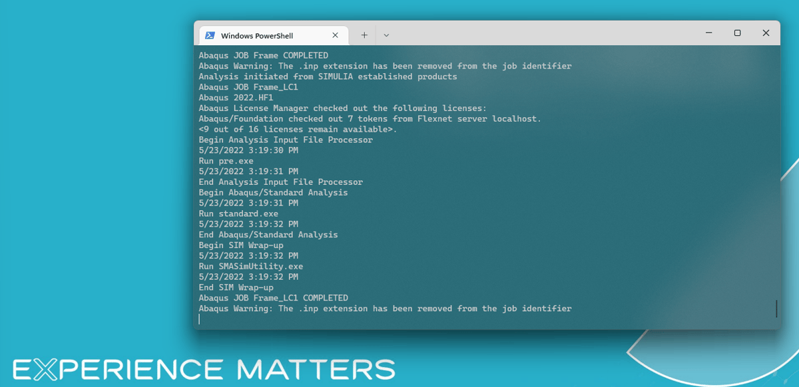Click 'Analysis initiated from SIMULIA established products' line
This screenshot has height=387, width=799.
328,77
